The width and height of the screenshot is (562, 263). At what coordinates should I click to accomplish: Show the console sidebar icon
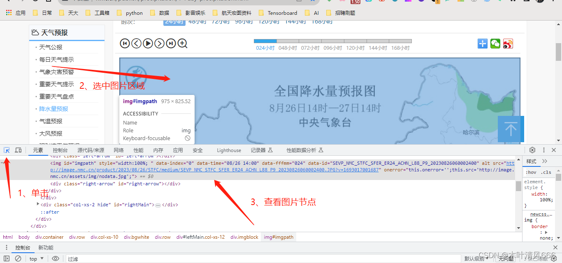7,258
